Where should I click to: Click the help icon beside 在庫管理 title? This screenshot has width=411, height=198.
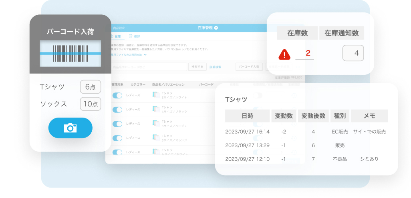(x=216, y=28)
